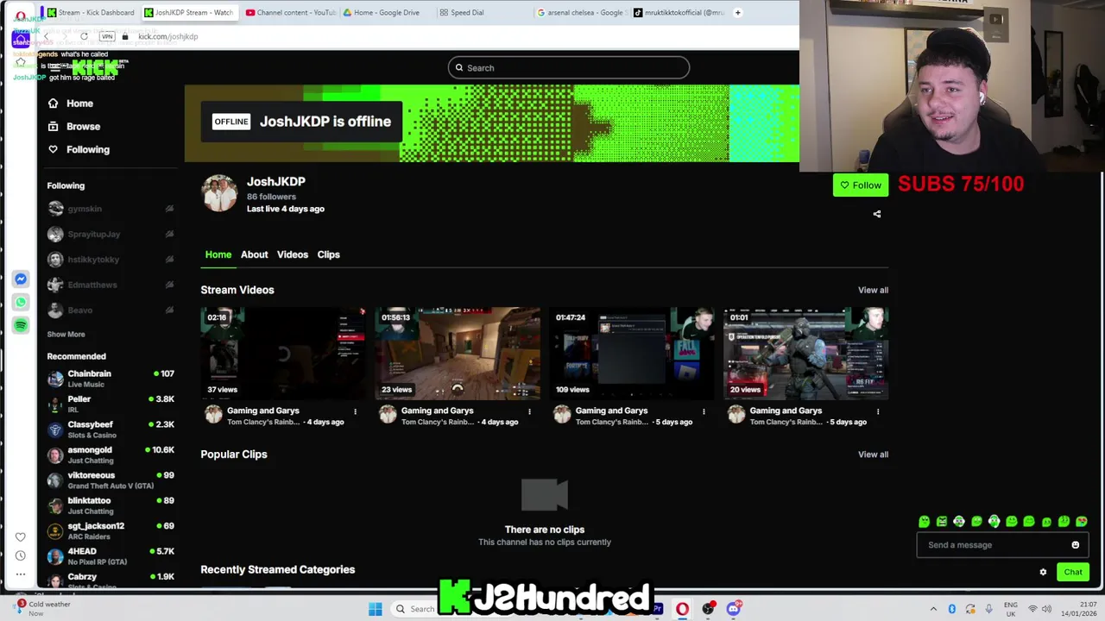Open Browse in the Kick sidebar
Screen dimensions: 1105x621
click(74, 126)
